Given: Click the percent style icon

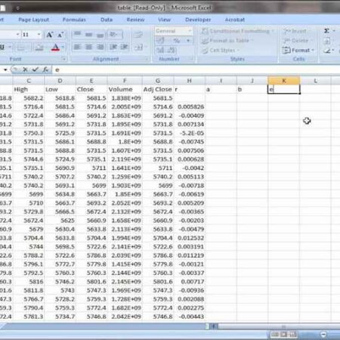Looking at the screenshot, I should click(176, 41).
